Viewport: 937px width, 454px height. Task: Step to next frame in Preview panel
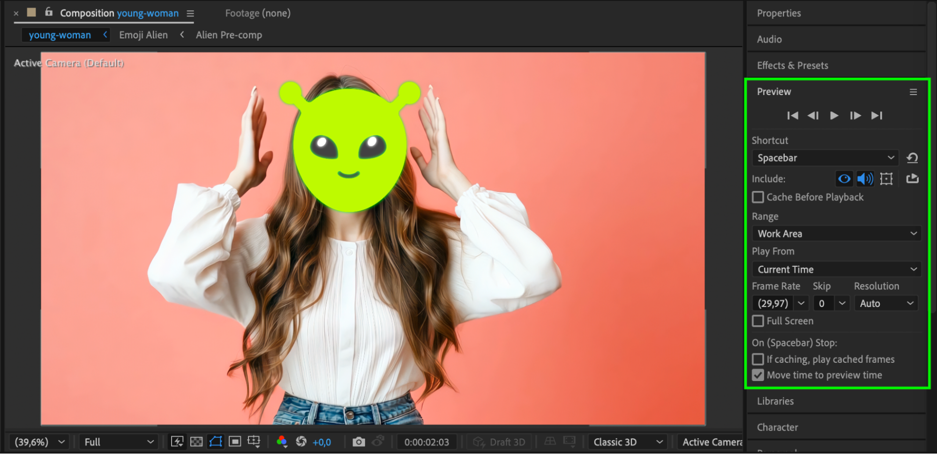pyautogui.click(x=855, y=116)
